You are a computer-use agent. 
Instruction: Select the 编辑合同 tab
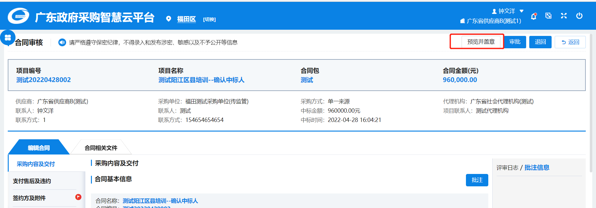pos(38,148)
